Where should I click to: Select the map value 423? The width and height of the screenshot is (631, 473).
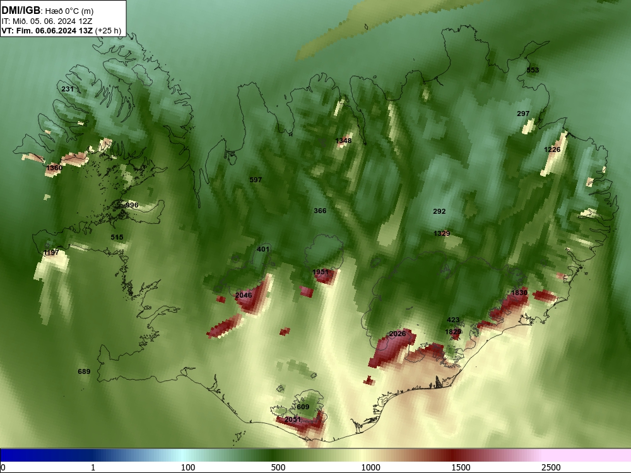453,320
